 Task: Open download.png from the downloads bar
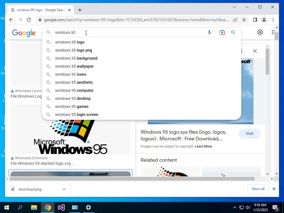[30, 189]
